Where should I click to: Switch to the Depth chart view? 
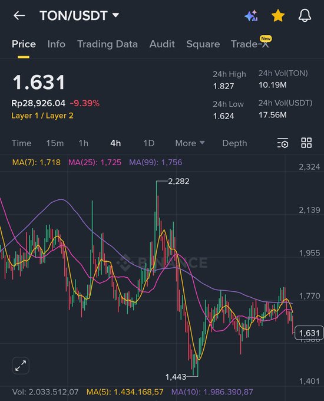click(x=234, y=143)
